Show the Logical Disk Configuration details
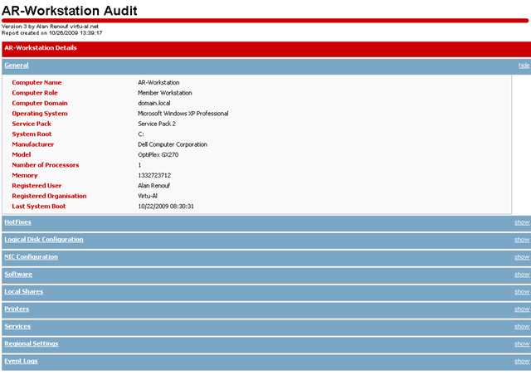Image resolution: width=531 pixels, height=375 pixels. pos(522,240)
